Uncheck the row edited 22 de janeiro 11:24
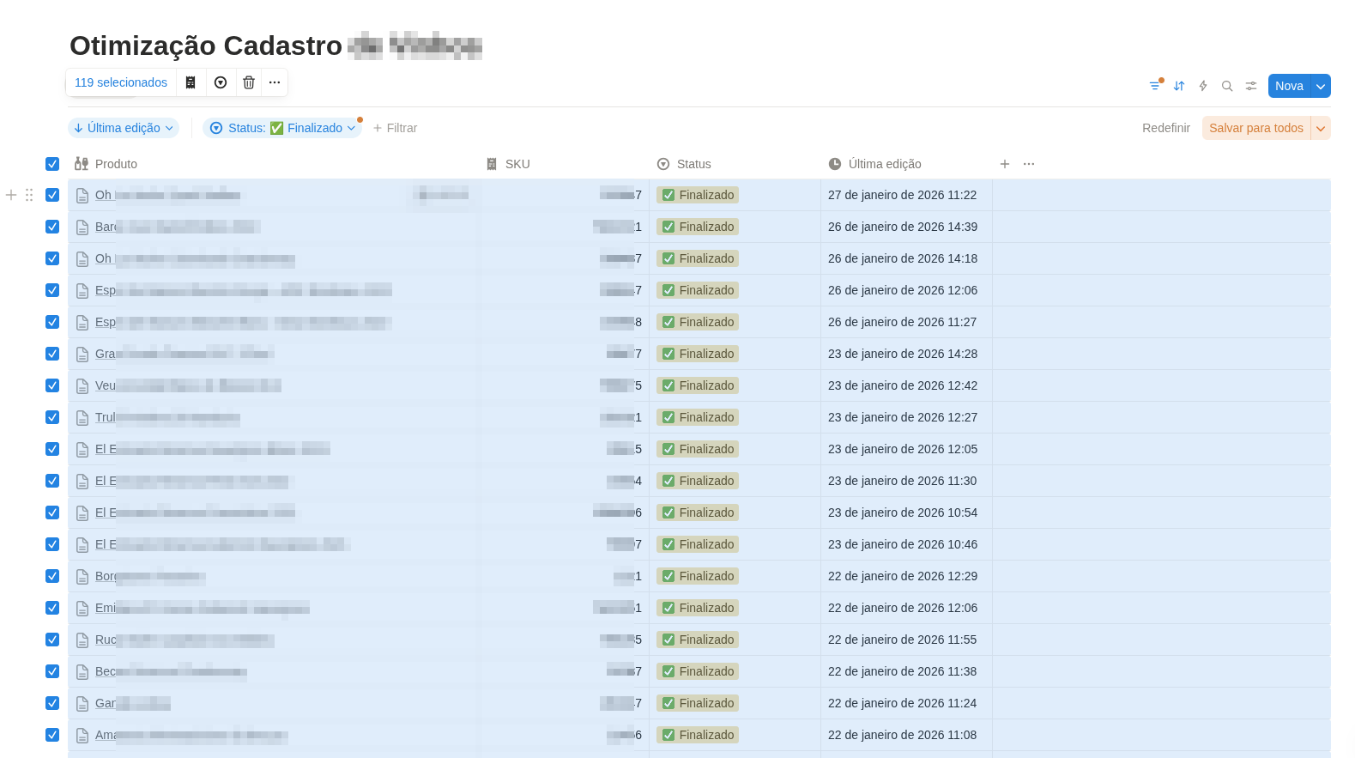The height and width of the screenshot is (758, 1355). pyautogui.click(x=52, y=703)
